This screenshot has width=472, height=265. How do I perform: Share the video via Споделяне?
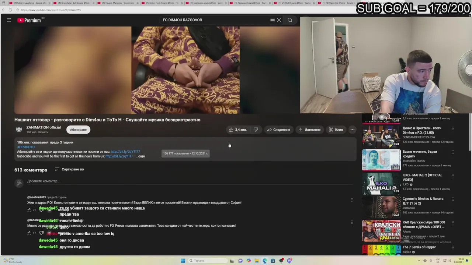pyautogui.click(x=278, y=130)
